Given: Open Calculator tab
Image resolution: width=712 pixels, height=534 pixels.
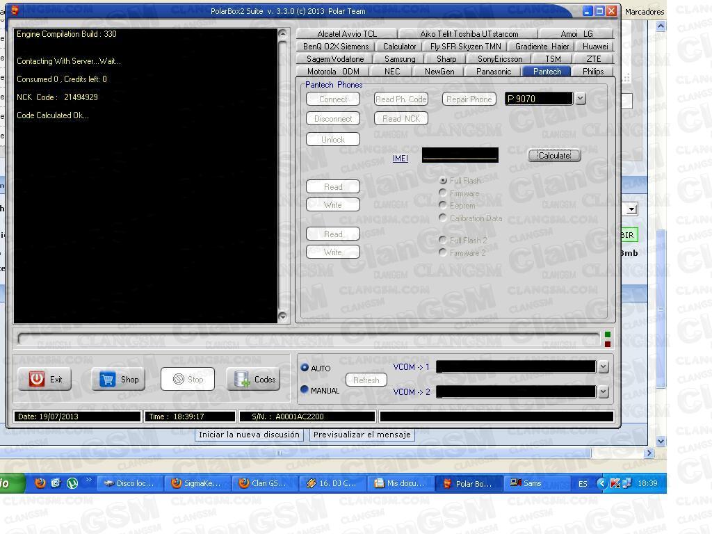Looking at the screenshot, I should click(400, 47).
